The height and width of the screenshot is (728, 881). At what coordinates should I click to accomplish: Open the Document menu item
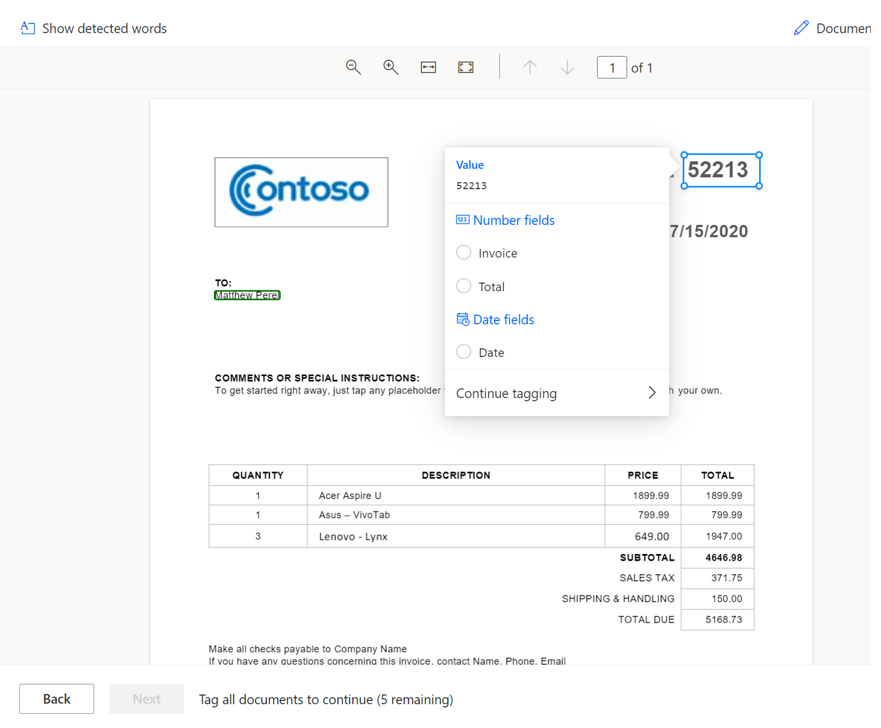[845, 28]
